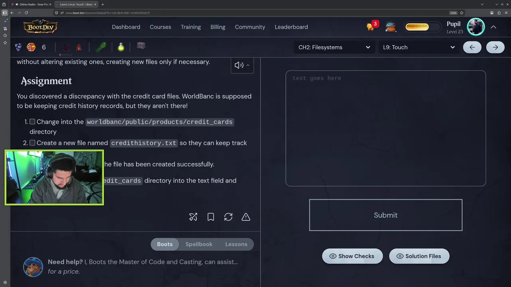The width and height of the screenshot is (511, 287).
Task: Click Boots the bear avatar
Action: 33,267
